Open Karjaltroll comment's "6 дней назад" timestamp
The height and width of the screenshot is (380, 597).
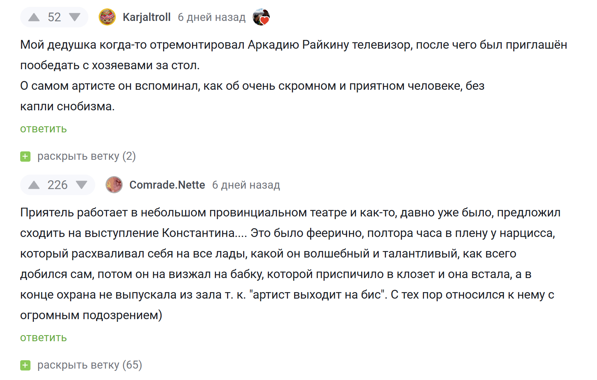point(211,17)
